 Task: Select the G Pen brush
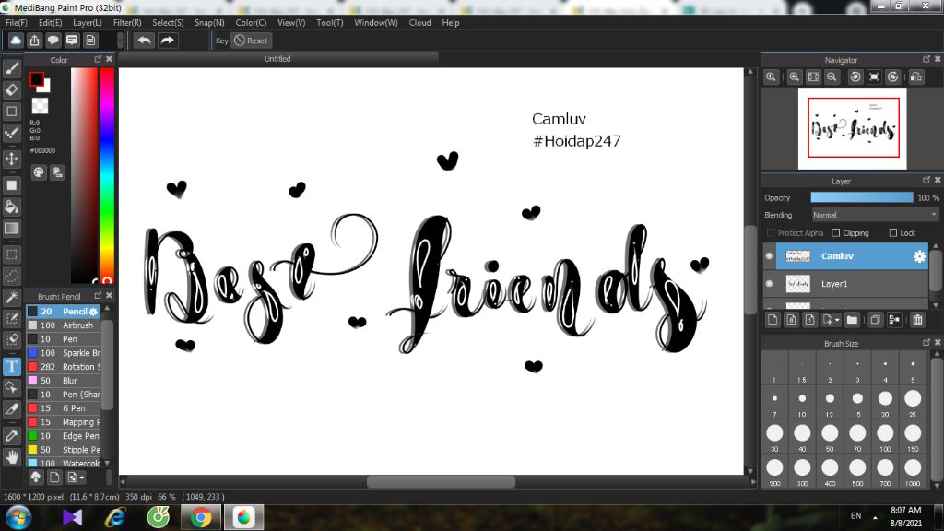click(64, 408)
